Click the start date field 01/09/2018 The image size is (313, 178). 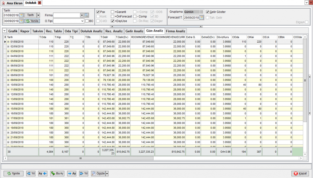click(11, 15)
